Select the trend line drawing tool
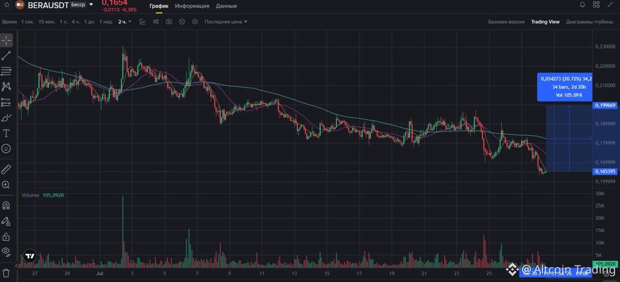The height and width of the screenshot is (282, 620). 6,56
